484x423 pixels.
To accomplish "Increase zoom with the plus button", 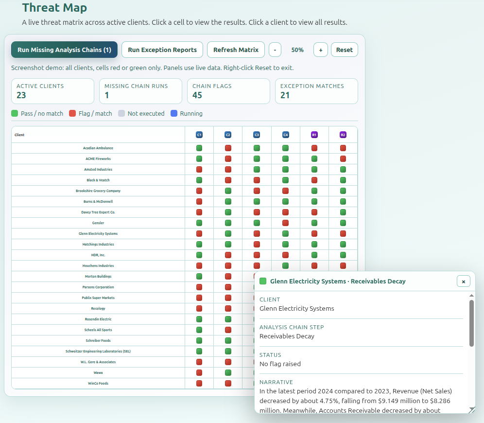I will [321, 50].
